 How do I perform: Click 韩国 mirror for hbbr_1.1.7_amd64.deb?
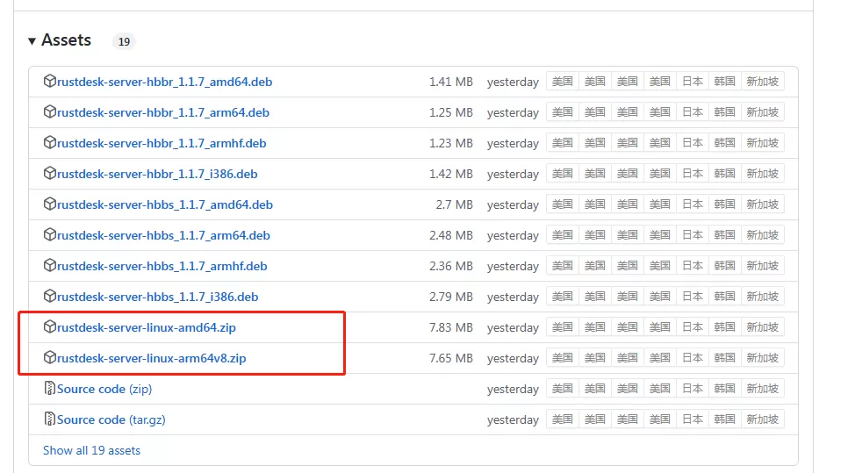725,82
